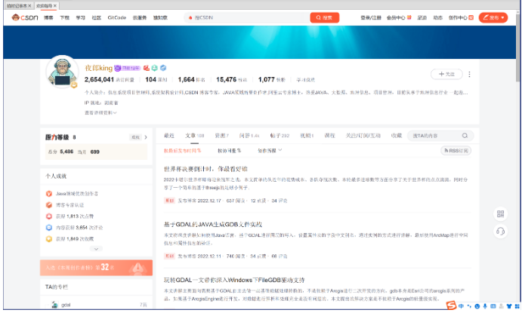
Task: Click the blue medal icon after the username
Action: [163, 68]
